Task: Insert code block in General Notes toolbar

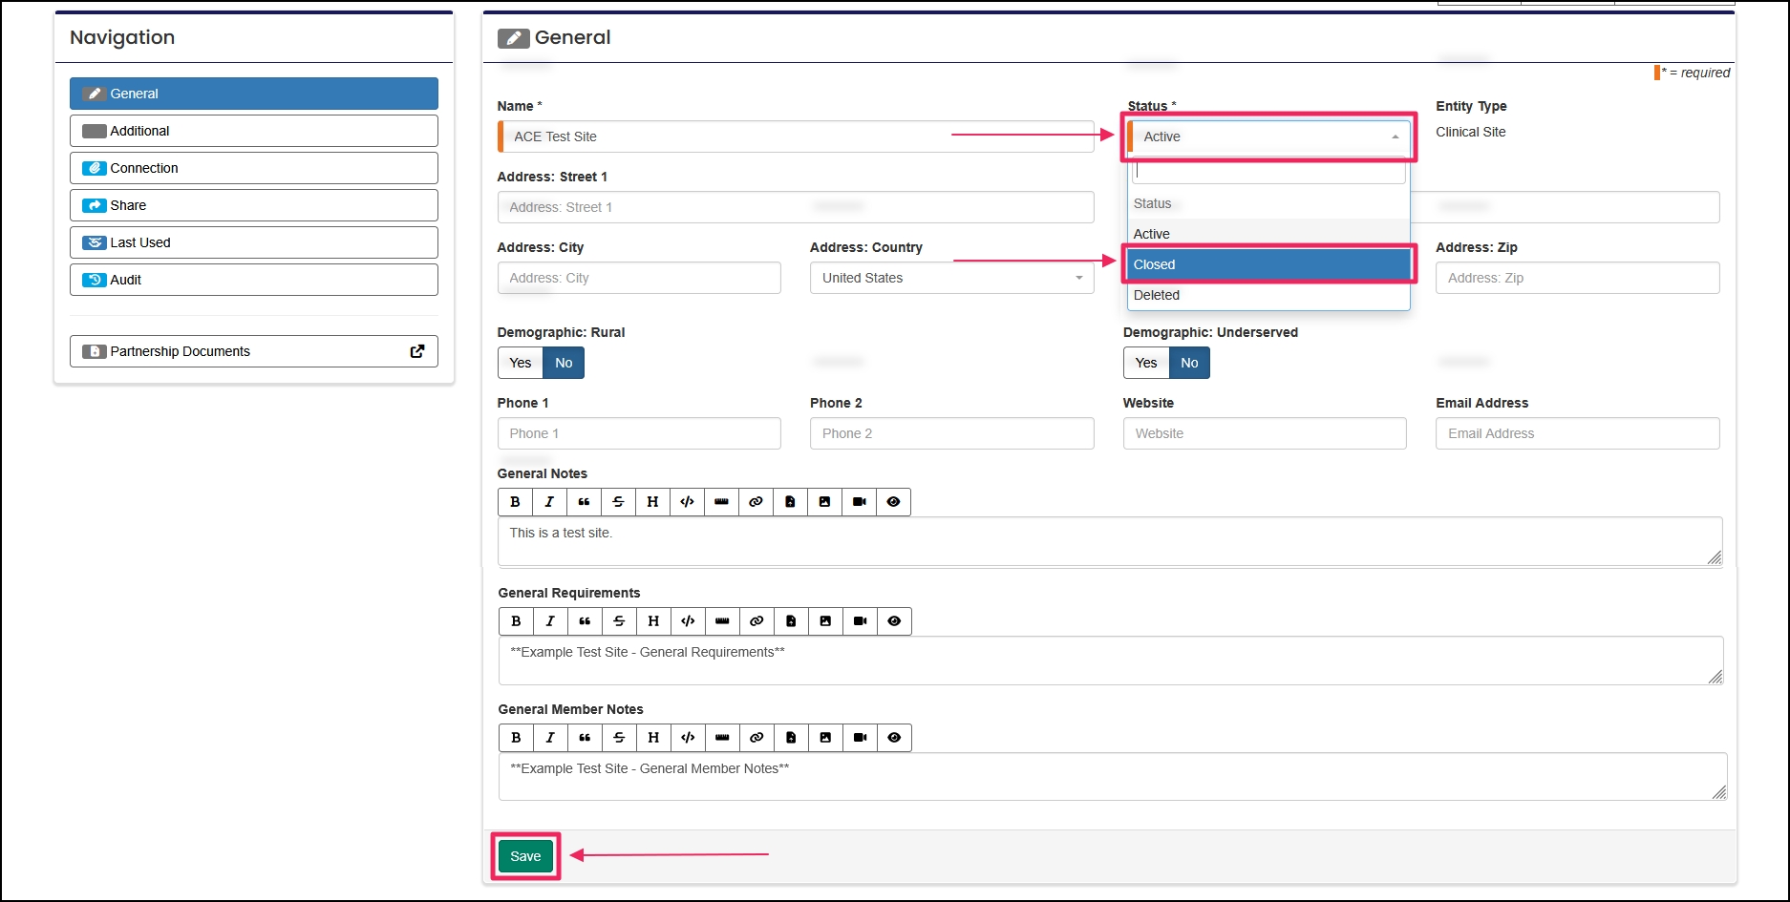Action: click(687, 502)
